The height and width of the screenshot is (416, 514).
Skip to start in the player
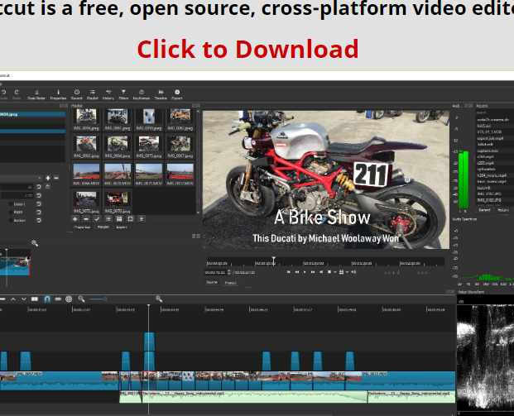tap(289, 272)
